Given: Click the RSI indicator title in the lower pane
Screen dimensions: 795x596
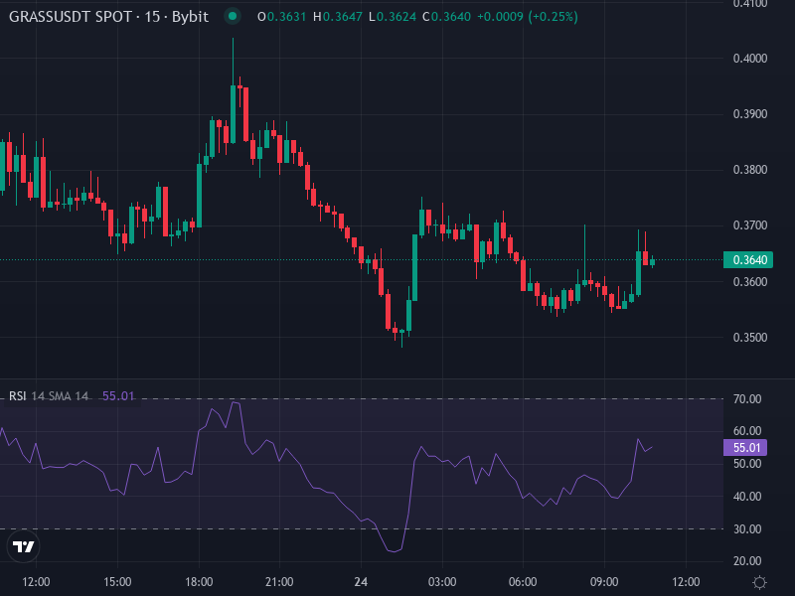Looking at the screenshot, I should (17, 395).
